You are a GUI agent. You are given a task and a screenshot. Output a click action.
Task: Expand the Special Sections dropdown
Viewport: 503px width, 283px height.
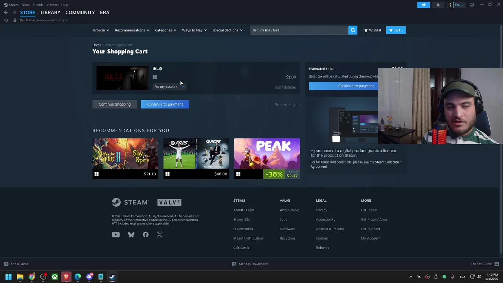click(228, 30)
